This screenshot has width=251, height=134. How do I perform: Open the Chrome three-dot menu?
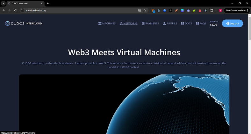(247, 11)
